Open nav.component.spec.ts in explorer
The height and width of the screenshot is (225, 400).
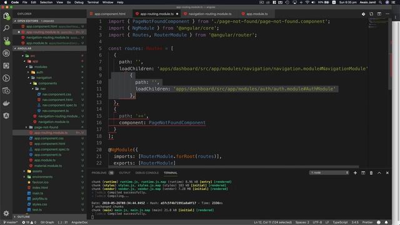(59, 105)
